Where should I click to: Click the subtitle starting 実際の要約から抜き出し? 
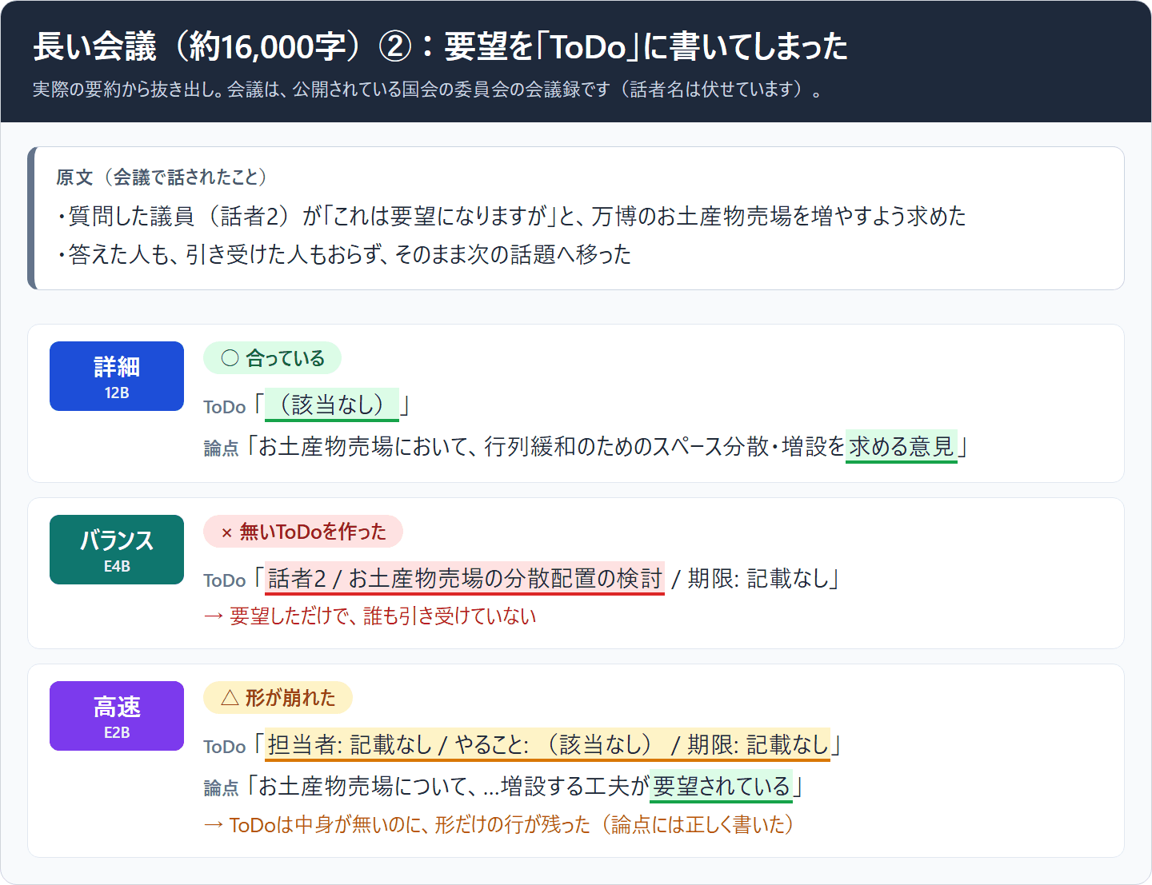click(x=427, y=89)
